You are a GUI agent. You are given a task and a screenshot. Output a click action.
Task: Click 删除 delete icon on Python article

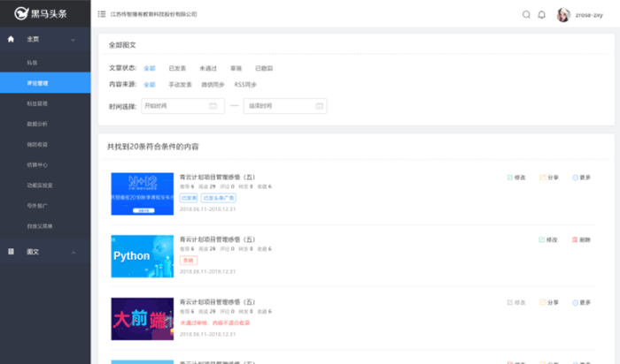[576, 239]
